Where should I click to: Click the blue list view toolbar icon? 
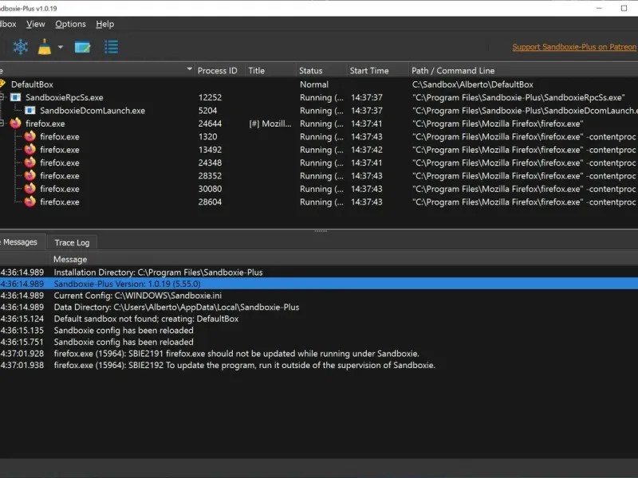111,47
